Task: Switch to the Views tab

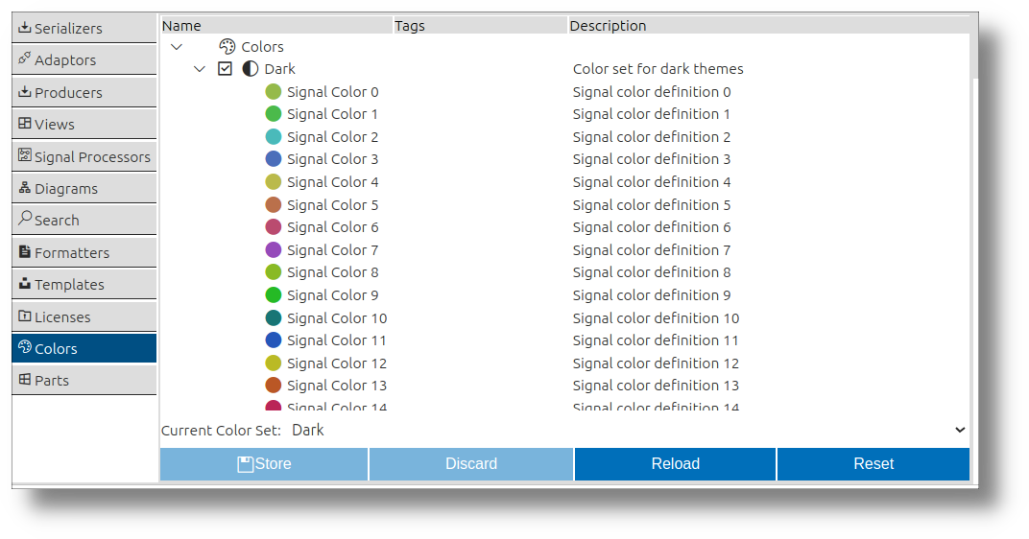Action: [x=84, y=124]
